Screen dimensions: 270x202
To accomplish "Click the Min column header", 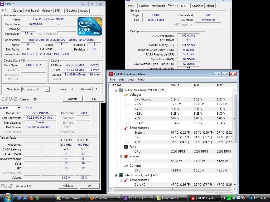I will pyautogui.click(x=204, y=85).
